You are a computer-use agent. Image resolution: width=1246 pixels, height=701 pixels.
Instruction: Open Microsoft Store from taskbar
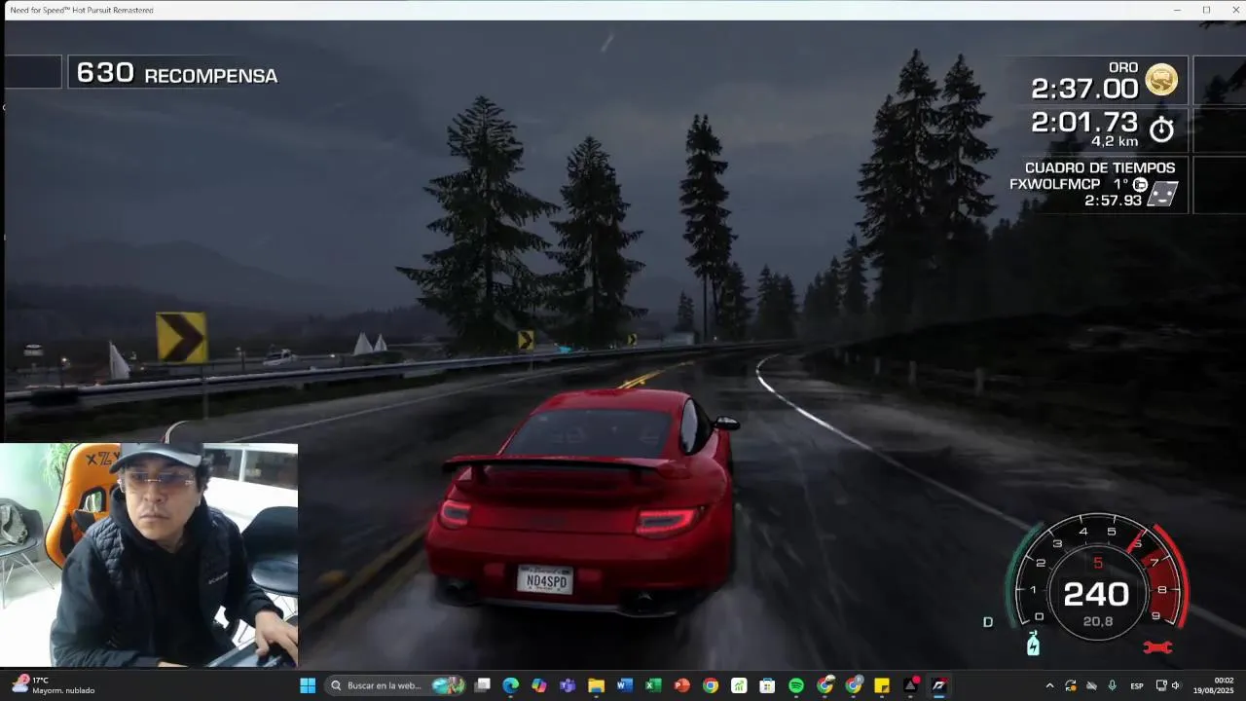pos(767,685)
